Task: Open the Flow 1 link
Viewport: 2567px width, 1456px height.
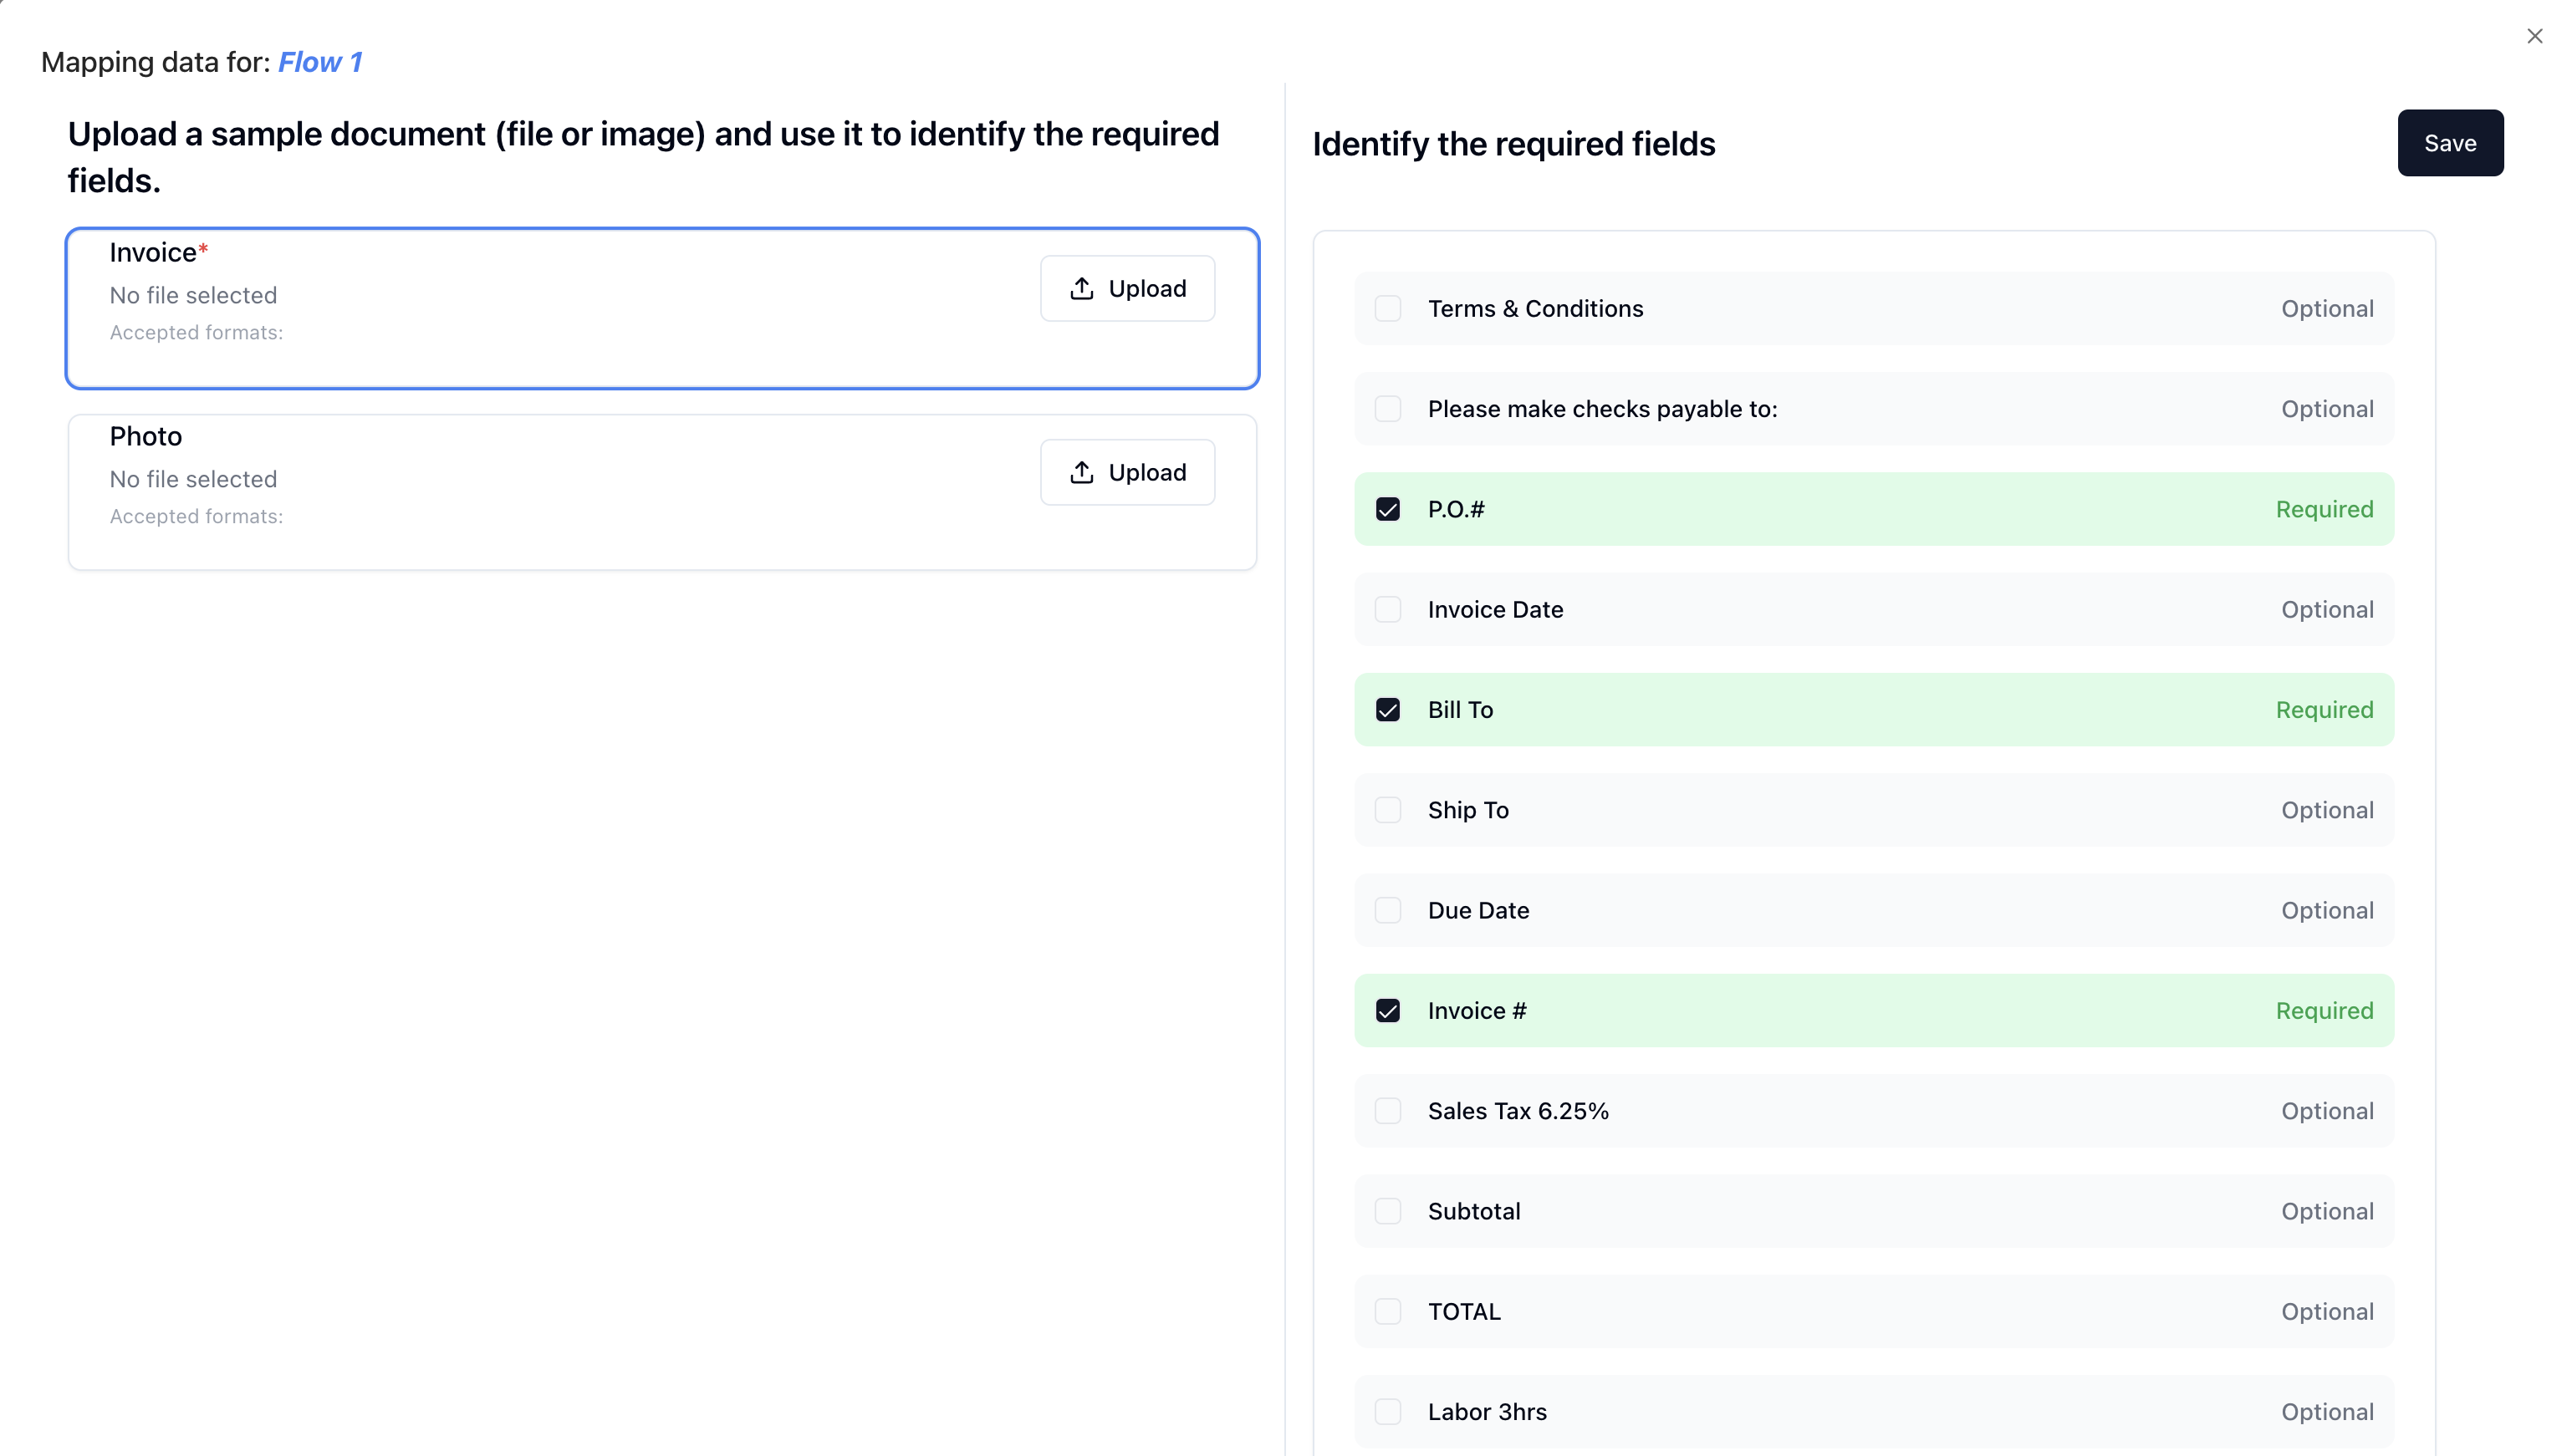Action: coord(319,62)
